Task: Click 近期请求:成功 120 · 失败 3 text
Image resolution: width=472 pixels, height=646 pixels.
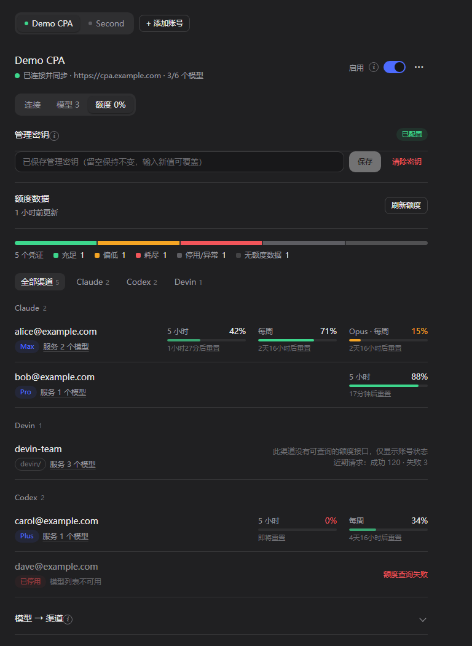Action: coord(380,462)
